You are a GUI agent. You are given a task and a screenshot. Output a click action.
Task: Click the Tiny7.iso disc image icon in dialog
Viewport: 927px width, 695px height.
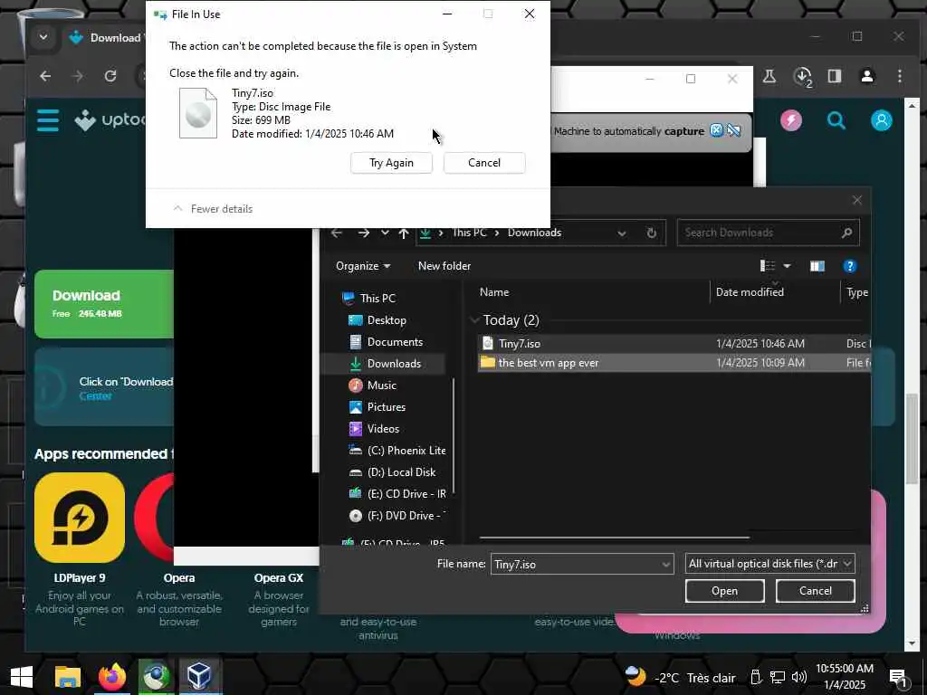pyautogui.click(x=198, y=113)
